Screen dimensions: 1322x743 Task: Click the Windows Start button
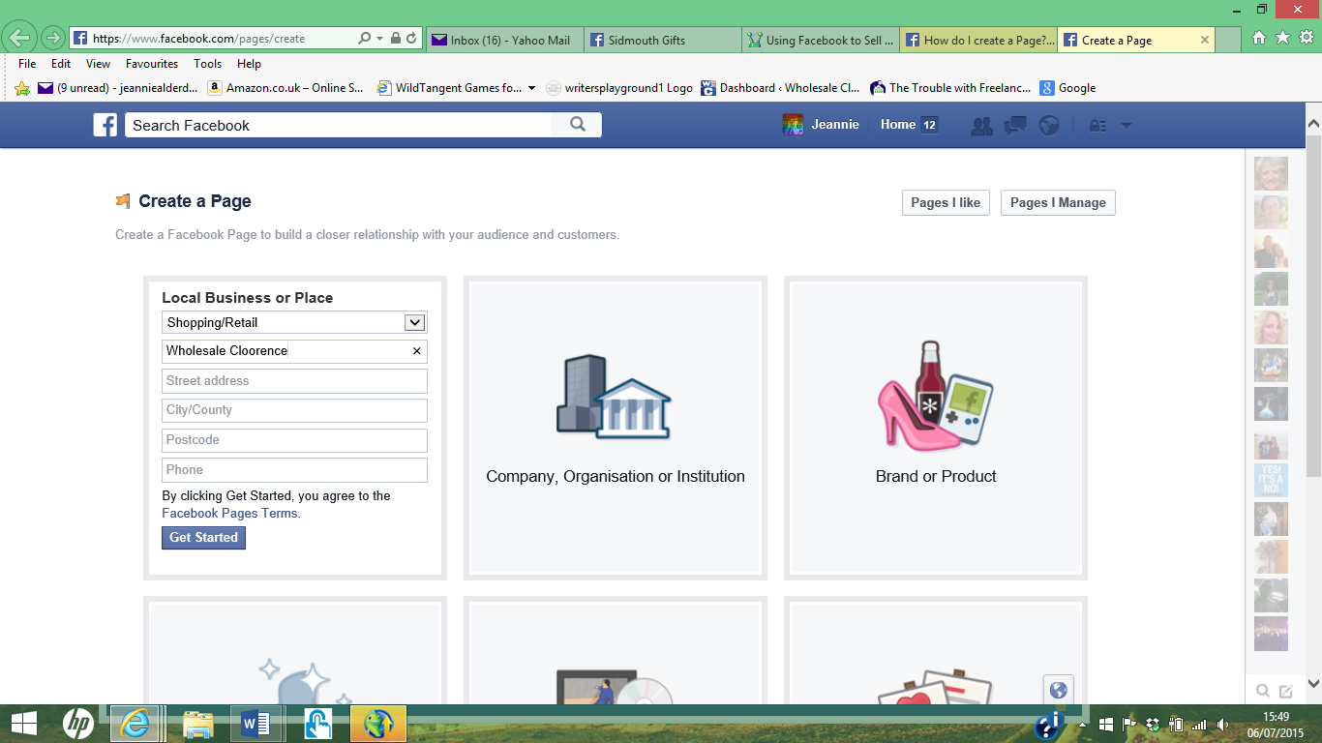pyautogui.click(x=23, y=724)
